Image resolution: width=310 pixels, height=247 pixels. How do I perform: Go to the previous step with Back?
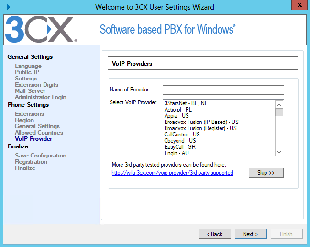pos(215,234)
